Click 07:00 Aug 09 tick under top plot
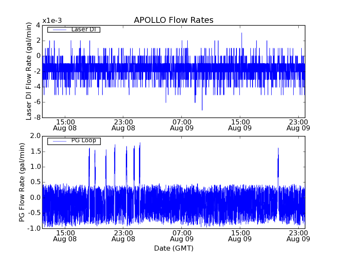339x254 pixels. [x=182, y=124]
